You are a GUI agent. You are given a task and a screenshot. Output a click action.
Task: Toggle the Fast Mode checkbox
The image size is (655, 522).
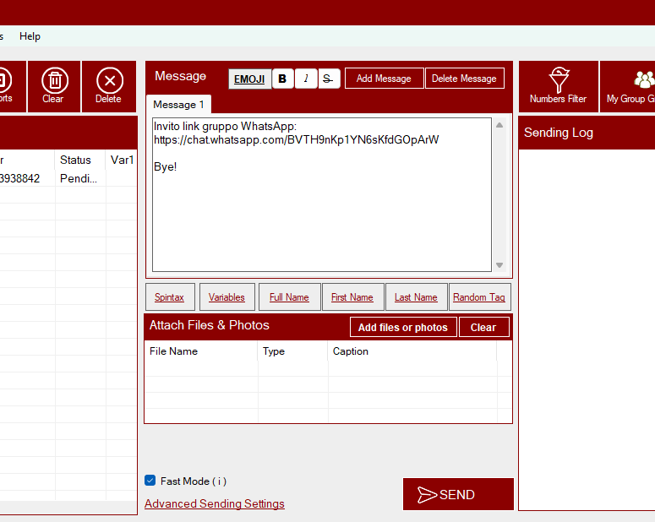(x=150, y=481)
